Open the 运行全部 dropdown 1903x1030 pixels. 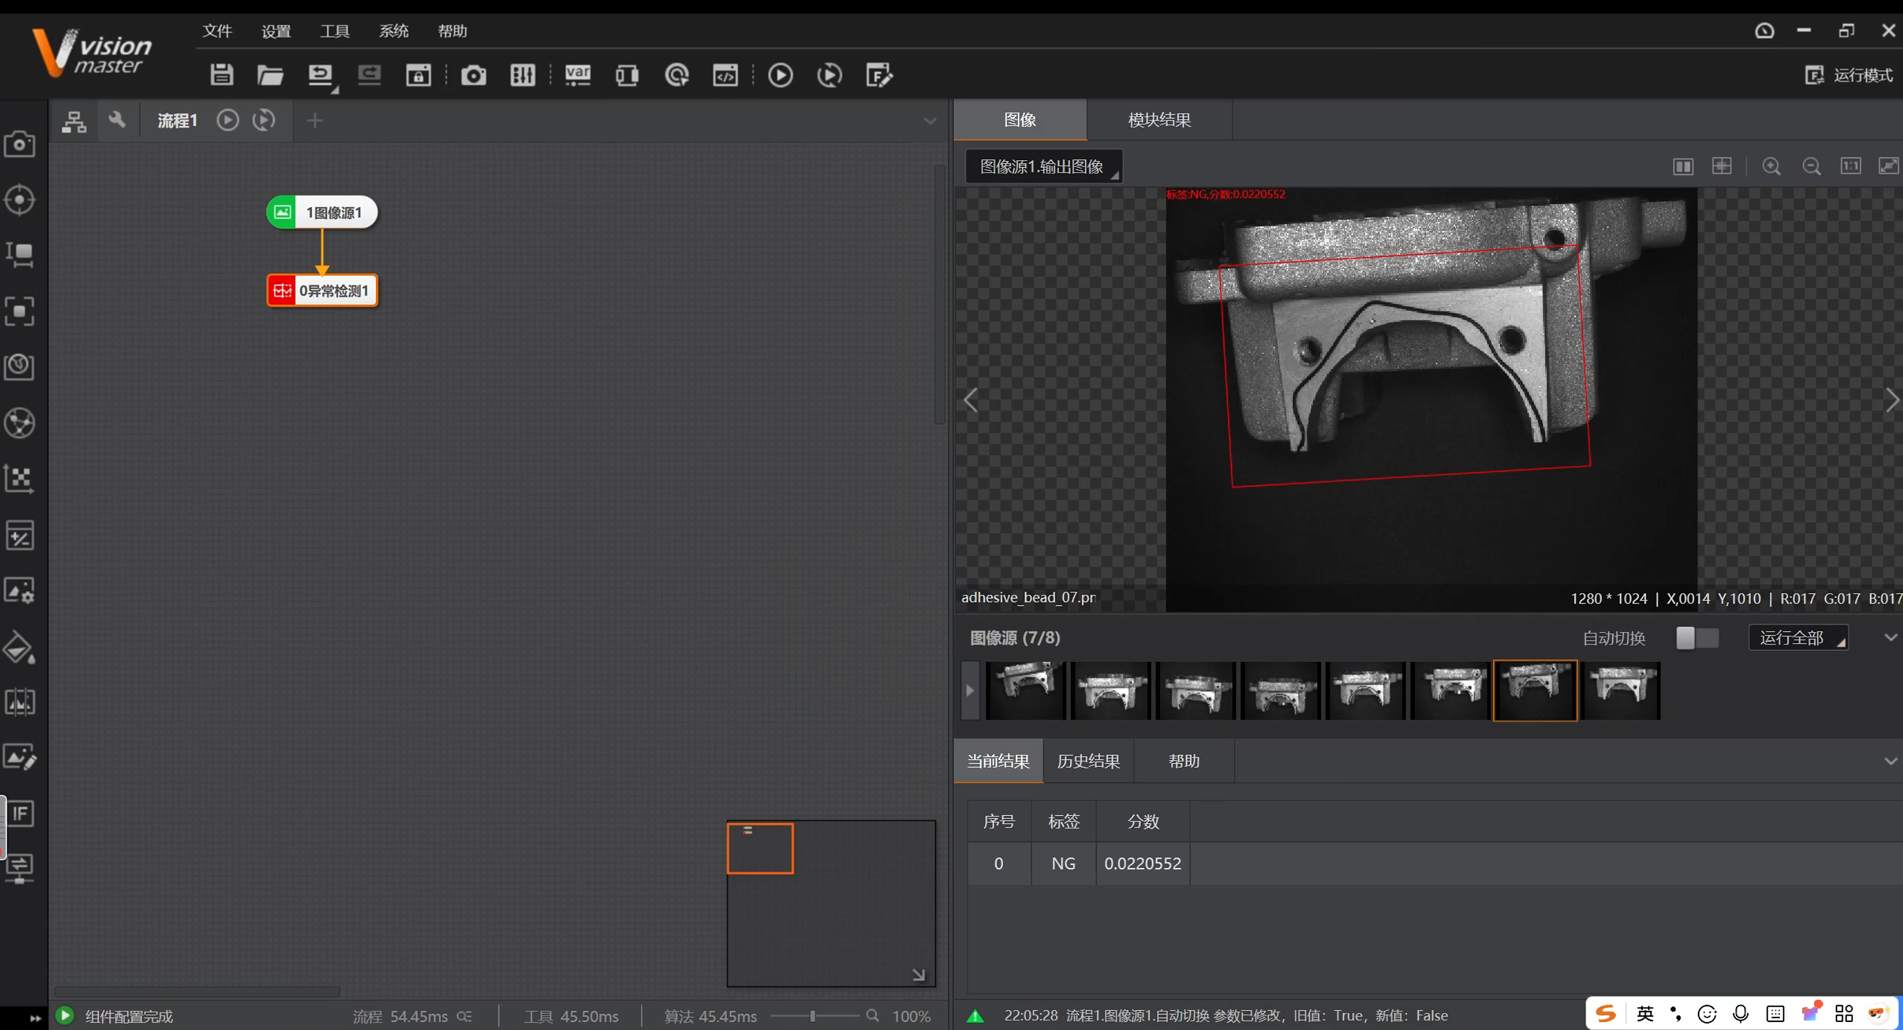[1797, 638]
